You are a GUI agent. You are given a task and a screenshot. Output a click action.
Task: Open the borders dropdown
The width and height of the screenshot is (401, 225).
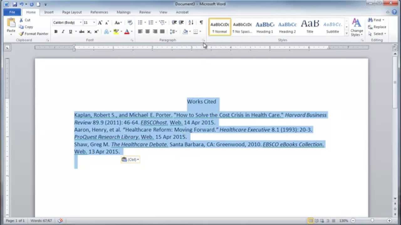point(200,32)
